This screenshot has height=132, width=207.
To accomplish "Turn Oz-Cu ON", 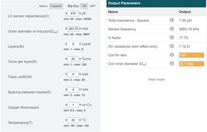I will (x=84, y=6).
